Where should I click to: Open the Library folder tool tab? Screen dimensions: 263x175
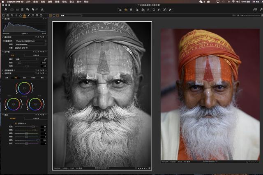(3, 15)
